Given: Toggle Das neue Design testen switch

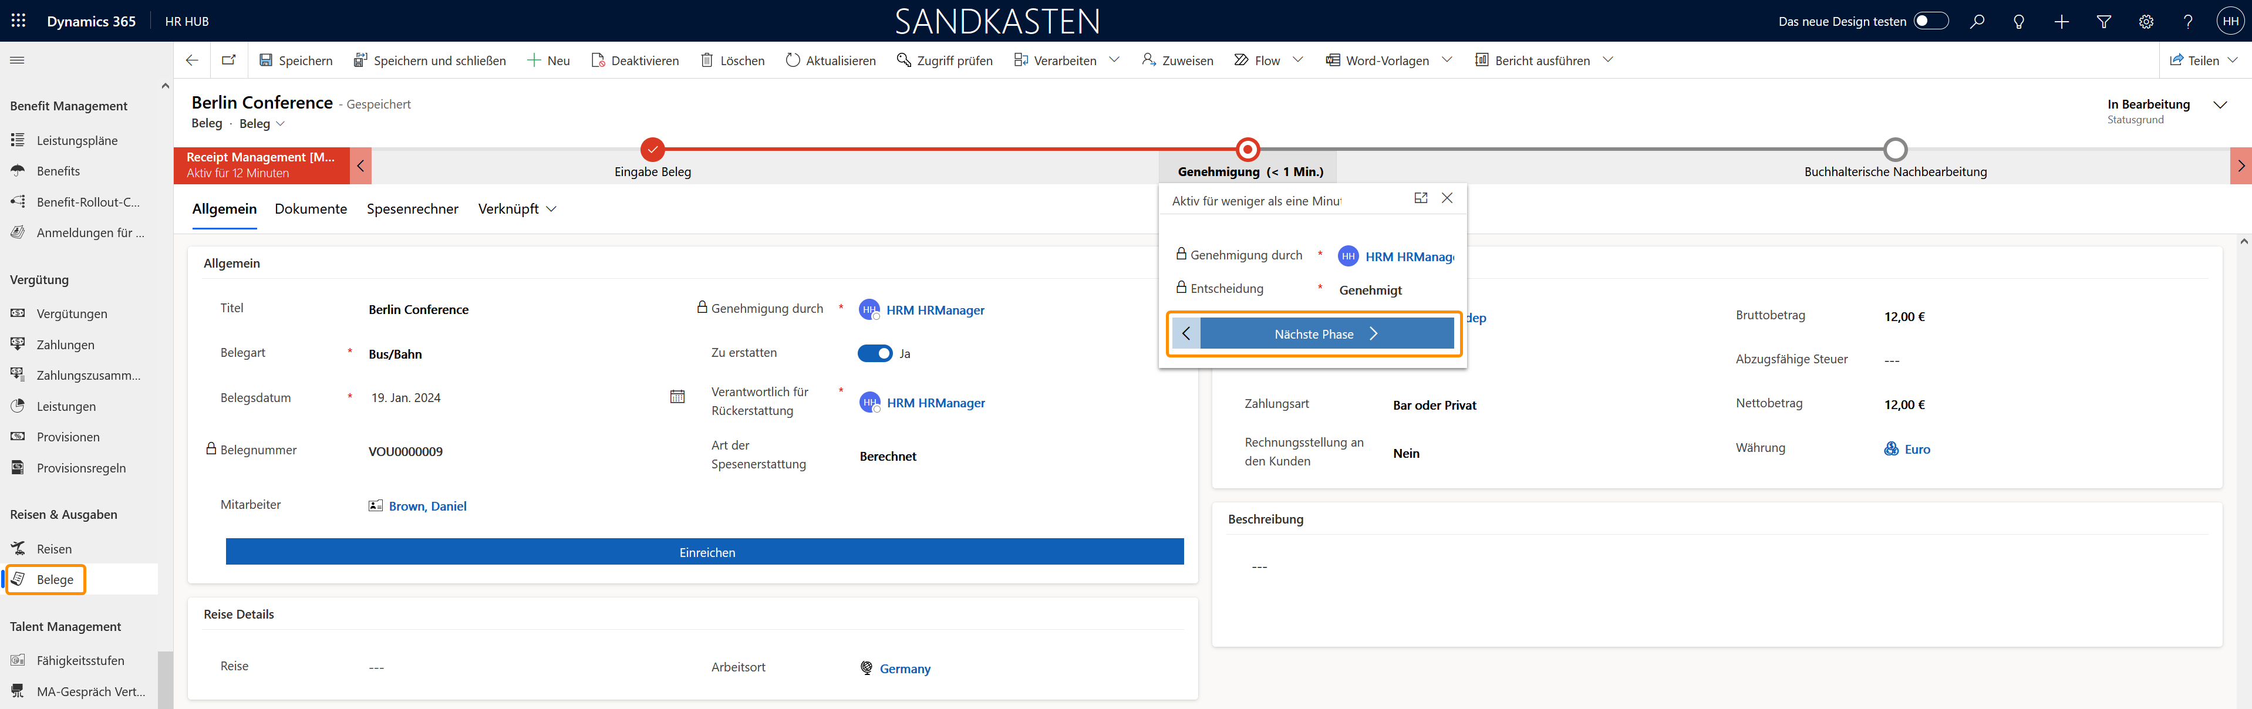Looking at the screenshot, I should pyautogui.click(x=1931, y=21).
